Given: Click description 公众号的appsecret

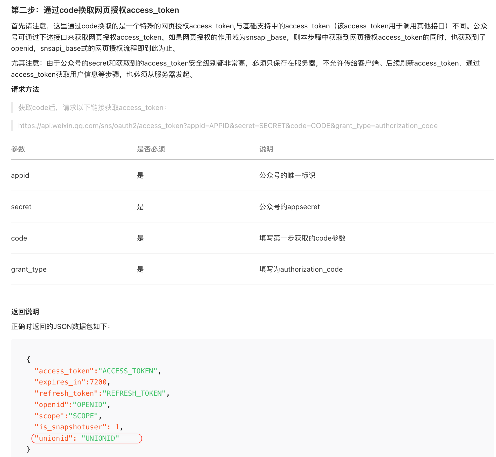Looking at the screenshot, I should [289, 207].
